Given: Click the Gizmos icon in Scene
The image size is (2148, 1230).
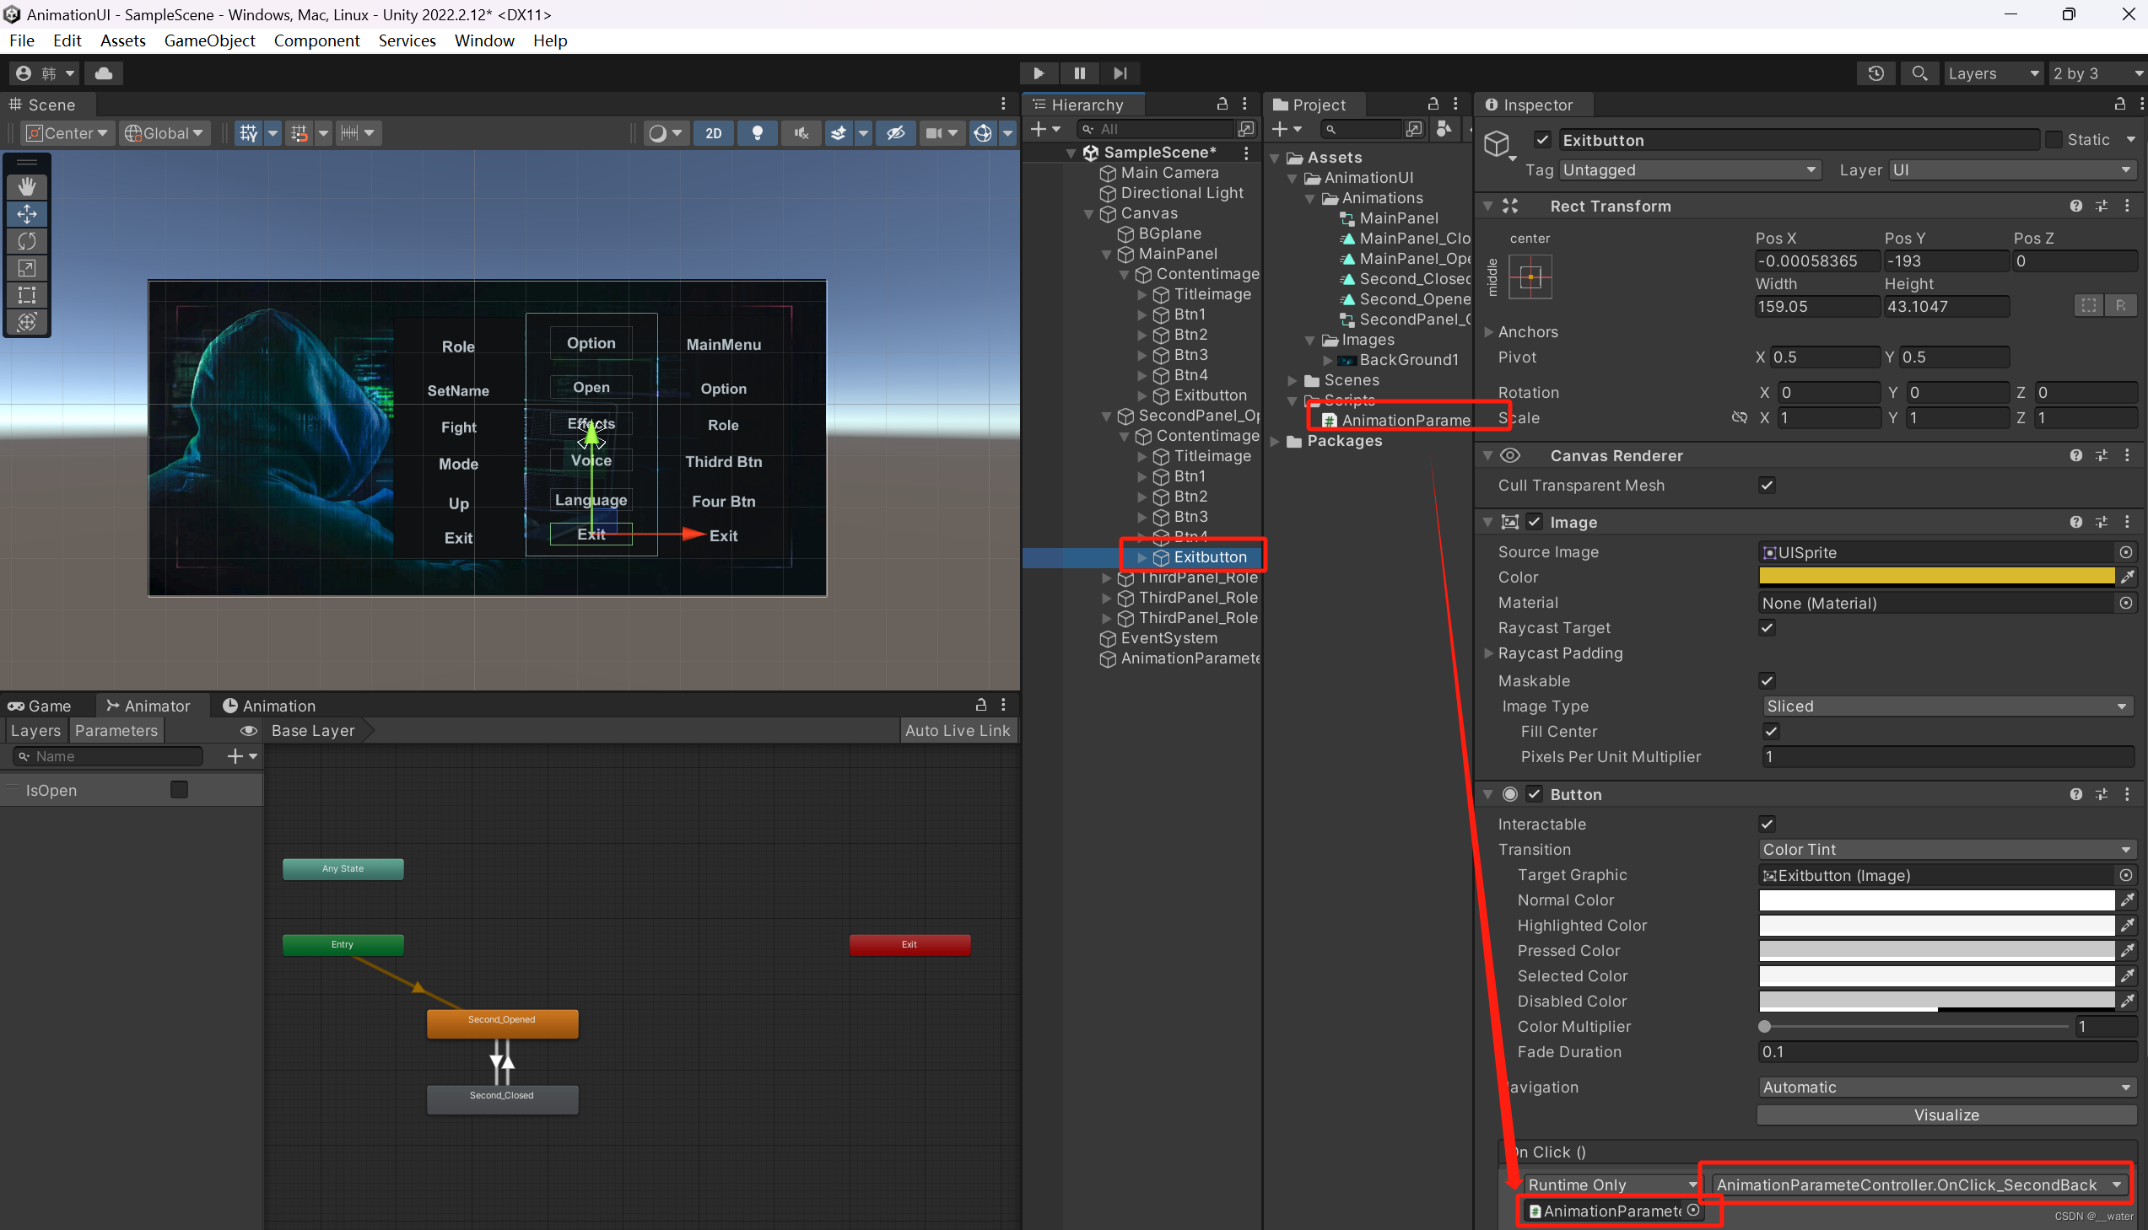Looking at the screenshot, I should pyautogui.click(x=982, y=132).
